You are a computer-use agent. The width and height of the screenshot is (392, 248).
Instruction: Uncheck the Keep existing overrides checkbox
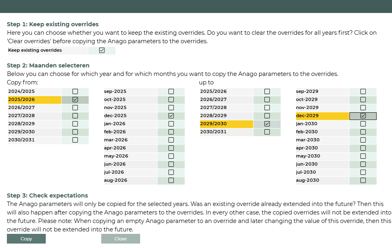pos(102,50)
